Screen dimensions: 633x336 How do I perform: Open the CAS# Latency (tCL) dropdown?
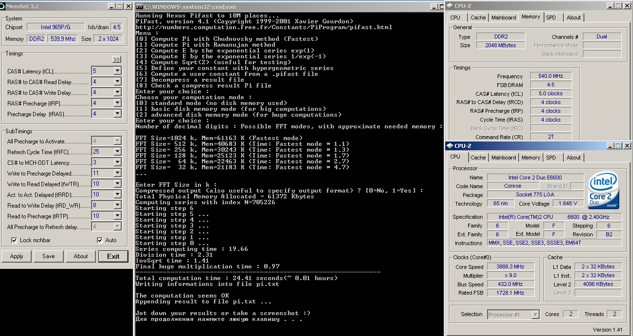click(x=117, y=71)
